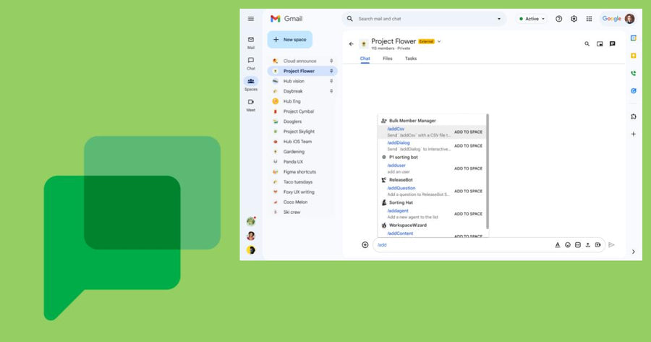Switch to the Tasks tab
The height and width of the screenshot is (342, 651).
point(411,59)
